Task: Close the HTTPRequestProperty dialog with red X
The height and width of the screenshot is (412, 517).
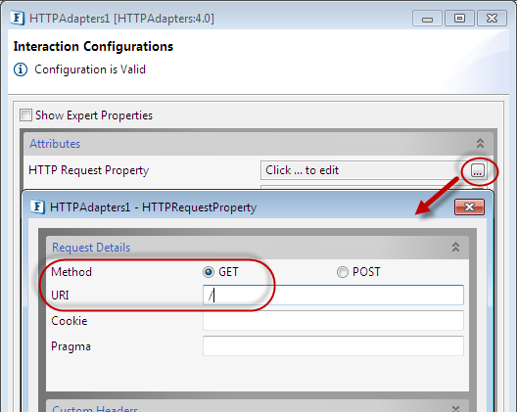Action: [469, 207]
